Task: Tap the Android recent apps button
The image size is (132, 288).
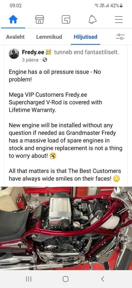Action: pyautogui.click(x=29, y=279)
